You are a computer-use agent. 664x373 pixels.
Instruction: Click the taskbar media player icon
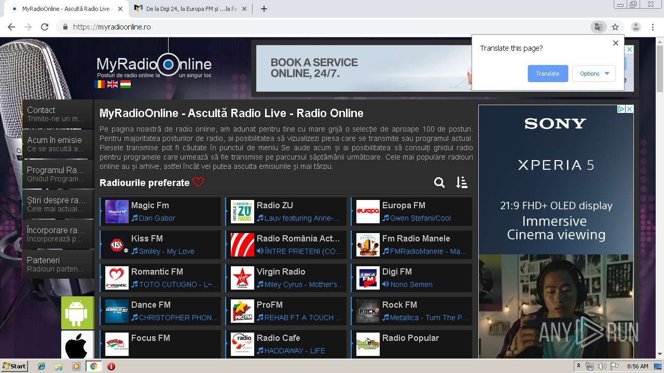(76, 366)
